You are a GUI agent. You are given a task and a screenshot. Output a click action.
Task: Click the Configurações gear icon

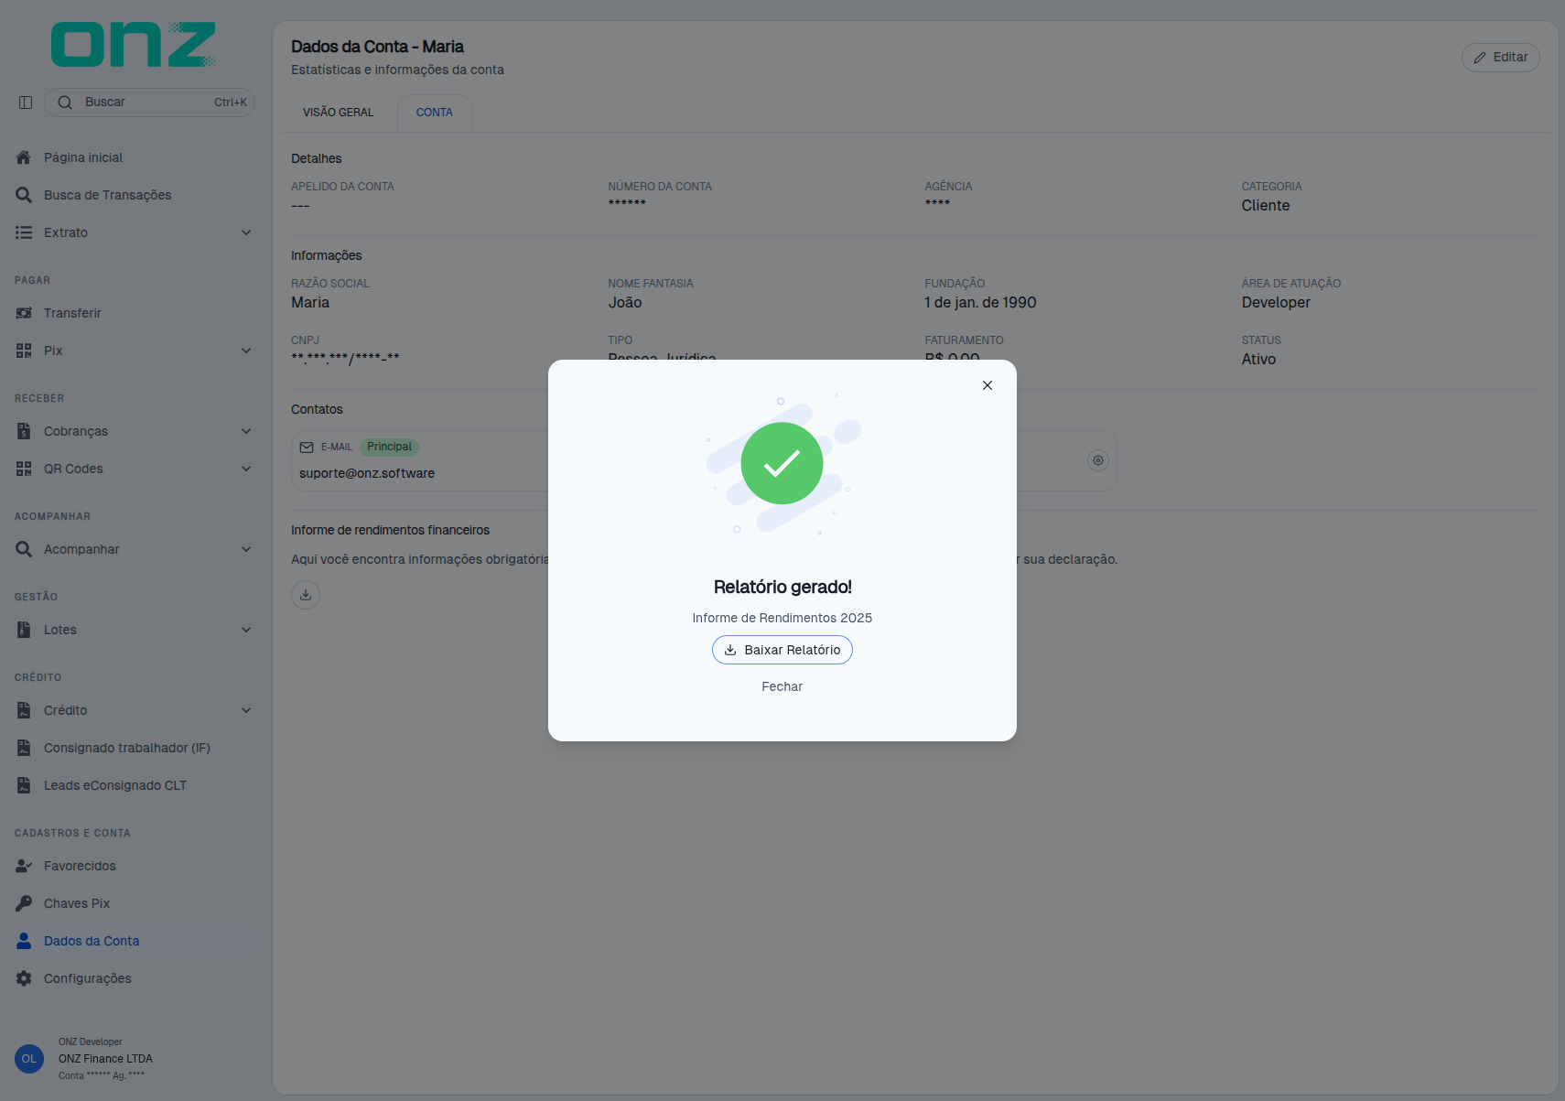(x=24, y=978)
